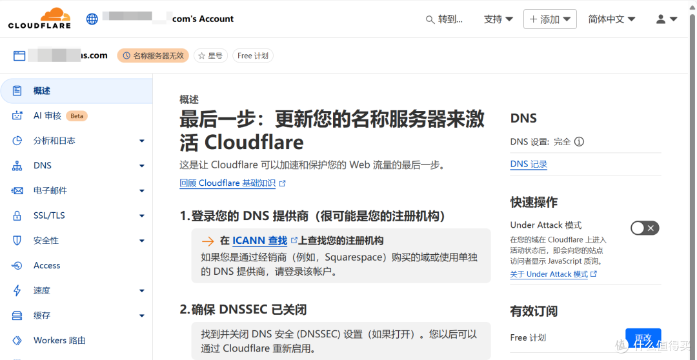Click the 转到... search box
Image resolution: width=697 pixels, height=360 pixels.
click(445, 19)
